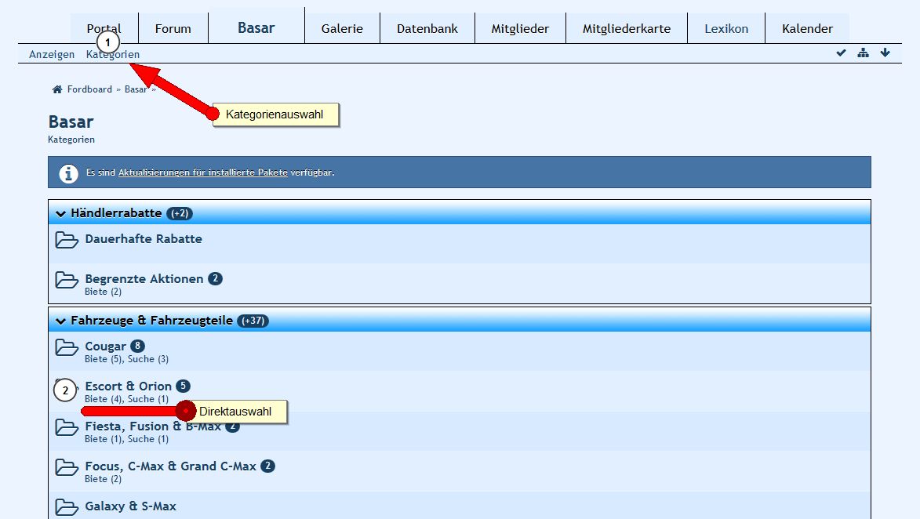Click Fahrzeuge & Fahrzeugteile section heading

tap(151, 320)
